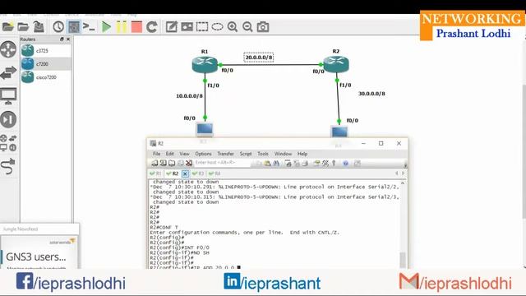Select router R1 on the topology
Image resolution: width=526 pixels, height=296 pixels.
point(205,64)
